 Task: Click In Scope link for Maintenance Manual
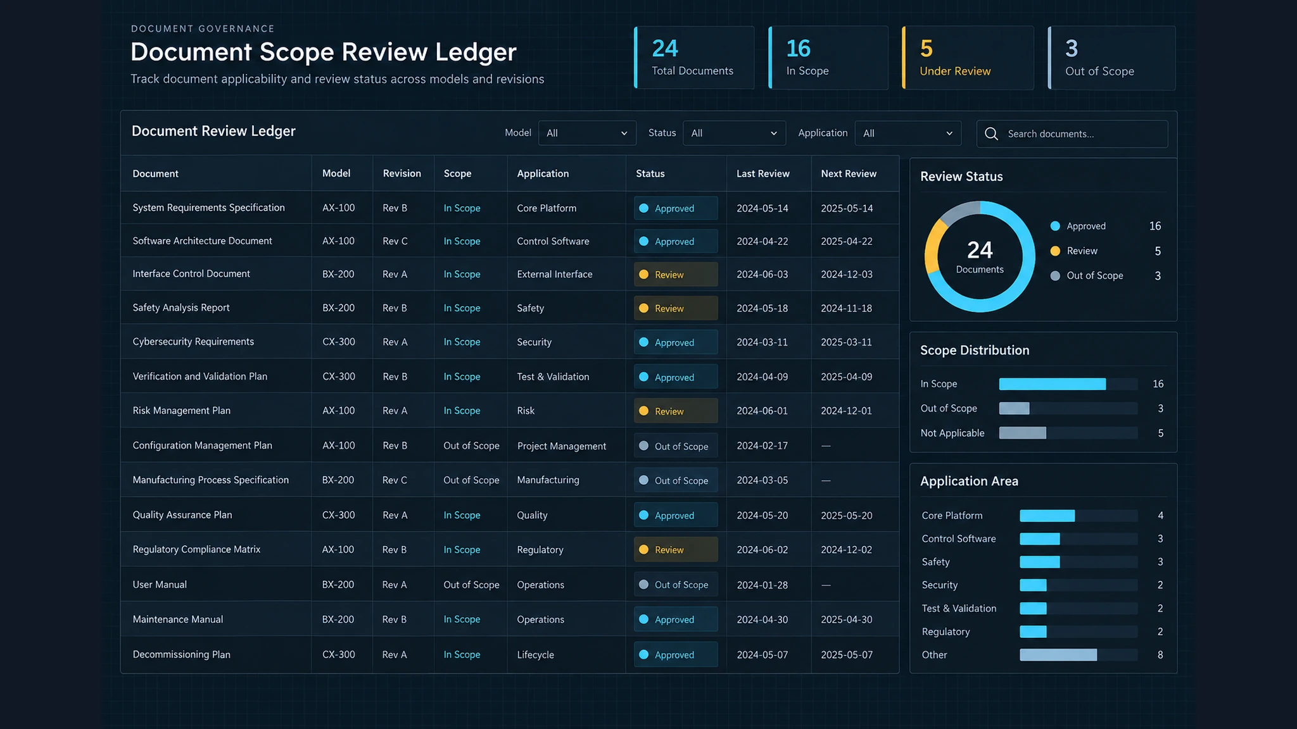coord(462,620)
